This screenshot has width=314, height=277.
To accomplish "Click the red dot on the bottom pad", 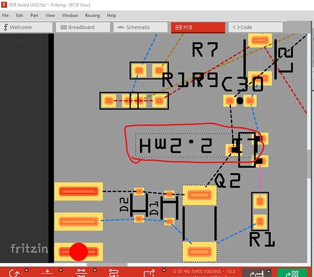I will 79,252.
